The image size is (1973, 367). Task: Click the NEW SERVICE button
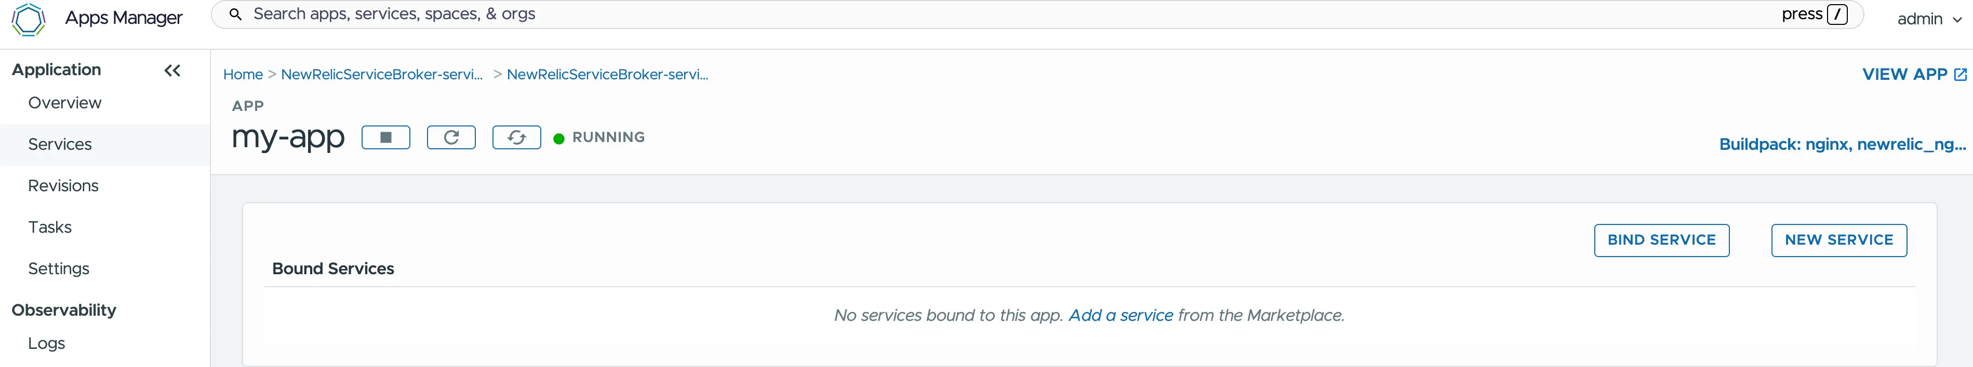pos(1838,240)
